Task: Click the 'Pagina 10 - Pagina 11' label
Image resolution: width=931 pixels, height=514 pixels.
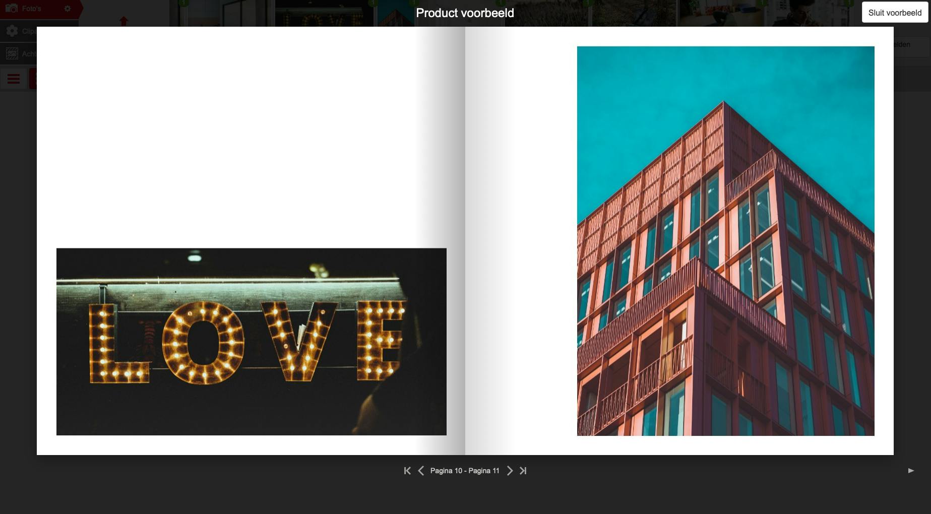Action: (x=465, y=471)
